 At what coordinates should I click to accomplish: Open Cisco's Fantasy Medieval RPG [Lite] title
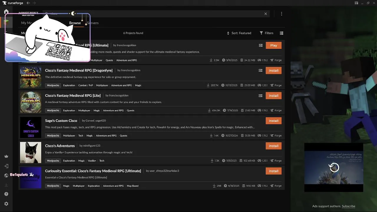click(73, 95)
